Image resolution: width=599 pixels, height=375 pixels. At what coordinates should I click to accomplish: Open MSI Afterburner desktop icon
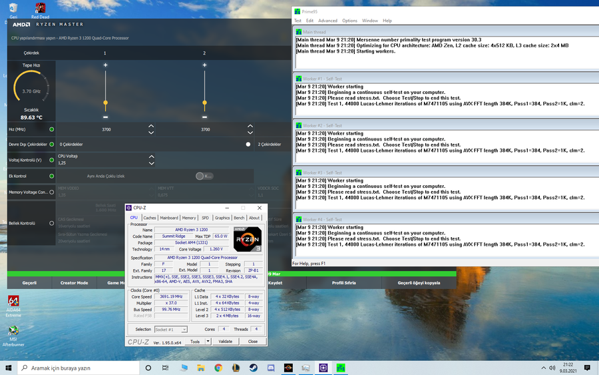coord(13,336)
